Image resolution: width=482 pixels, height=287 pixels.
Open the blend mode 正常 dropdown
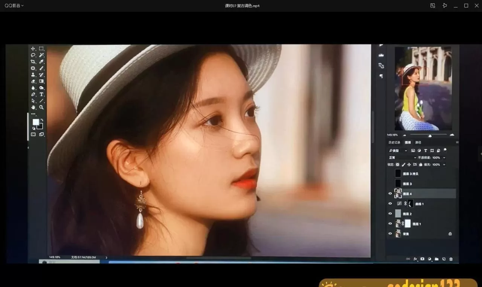pos(402,158)
